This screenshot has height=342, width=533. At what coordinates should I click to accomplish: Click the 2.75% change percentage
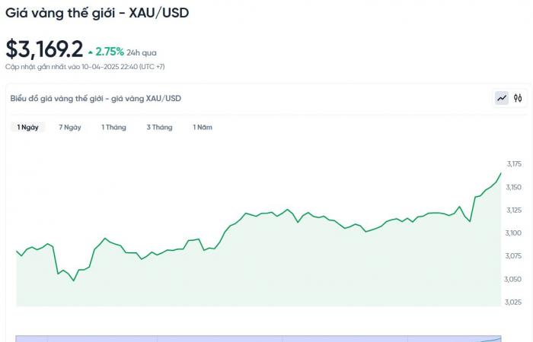pos(110,52)
